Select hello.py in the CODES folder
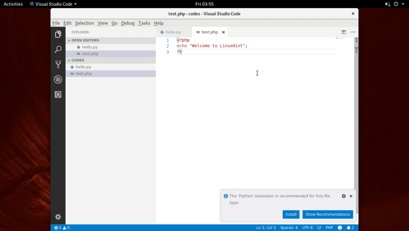This screenshot has height=231, width=409. tap(83, 67)
